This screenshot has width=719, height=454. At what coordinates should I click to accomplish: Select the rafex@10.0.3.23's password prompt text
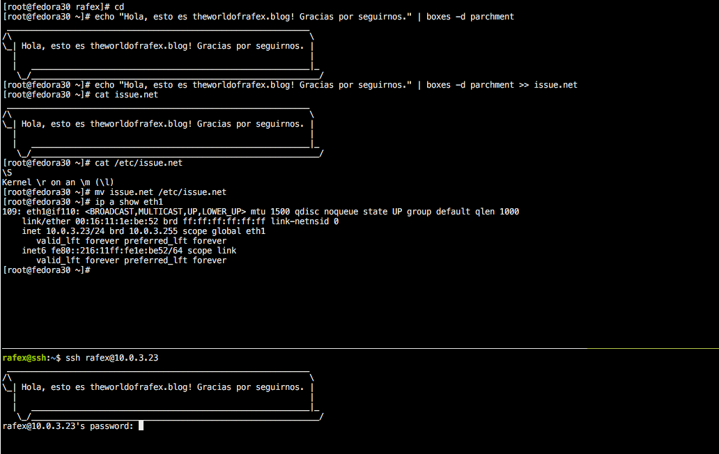pos(66,425)
